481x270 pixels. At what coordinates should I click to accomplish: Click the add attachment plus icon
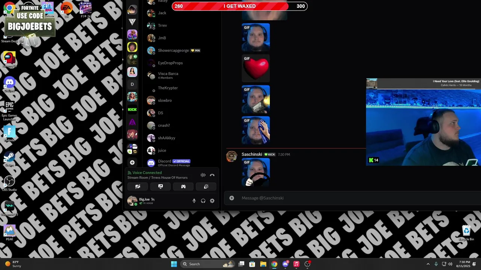click(x=232, y=198)
